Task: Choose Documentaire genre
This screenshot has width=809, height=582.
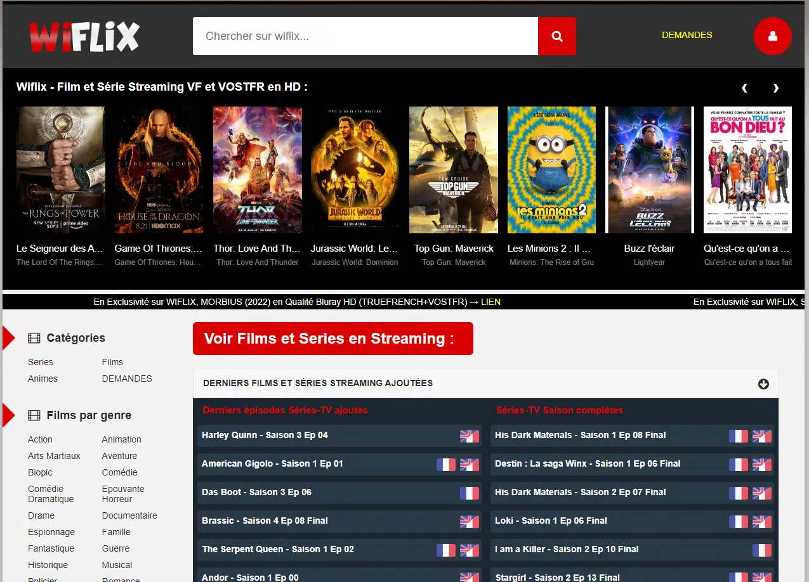Action: [x=129, y=515]
